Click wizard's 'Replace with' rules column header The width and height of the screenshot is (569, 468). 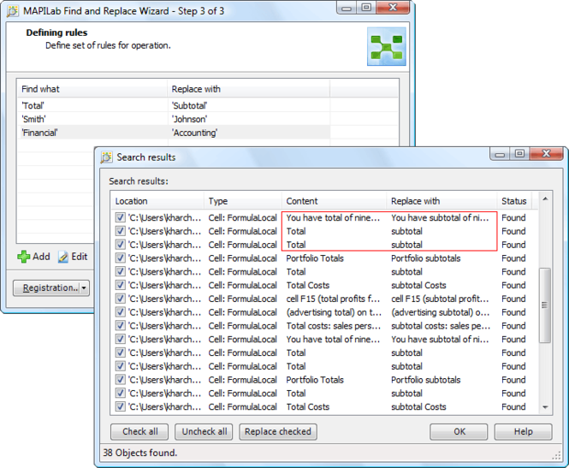click(249, 89)
